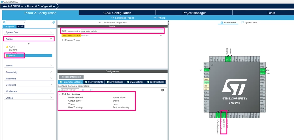Enable the External Trigger checkbox
Image resolution: width=294 pixels, height=140 pixels.
point(63,40)
